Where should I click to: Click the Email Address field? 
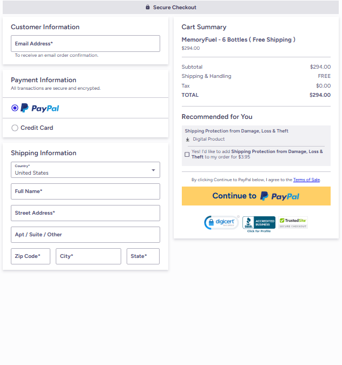point(85,44)
